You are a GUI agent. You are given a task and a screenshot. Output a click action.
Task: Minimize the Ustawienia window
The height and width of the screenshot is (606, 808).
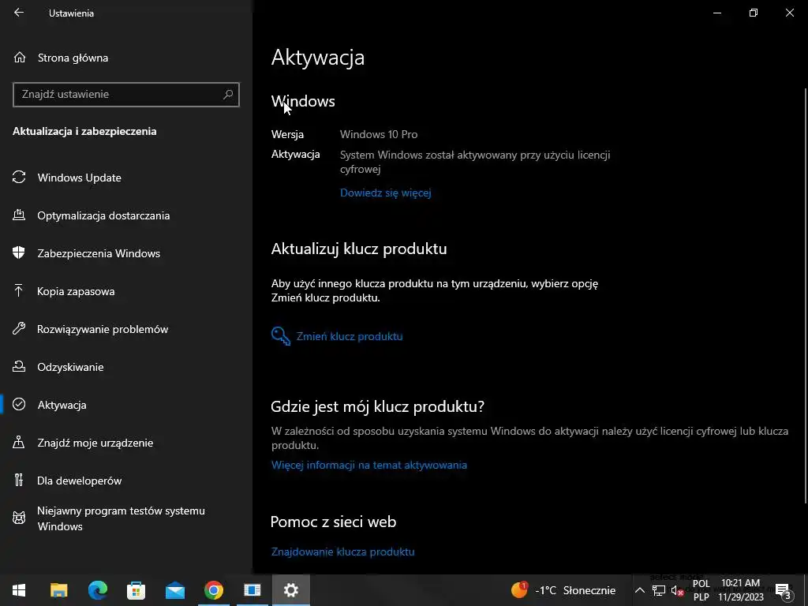(x=716, y=13)
